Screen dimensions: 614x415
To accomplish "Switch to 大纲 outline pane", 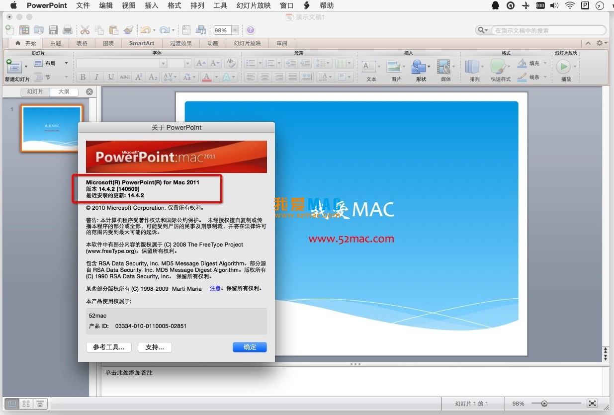I will click(x=64, y=92).
